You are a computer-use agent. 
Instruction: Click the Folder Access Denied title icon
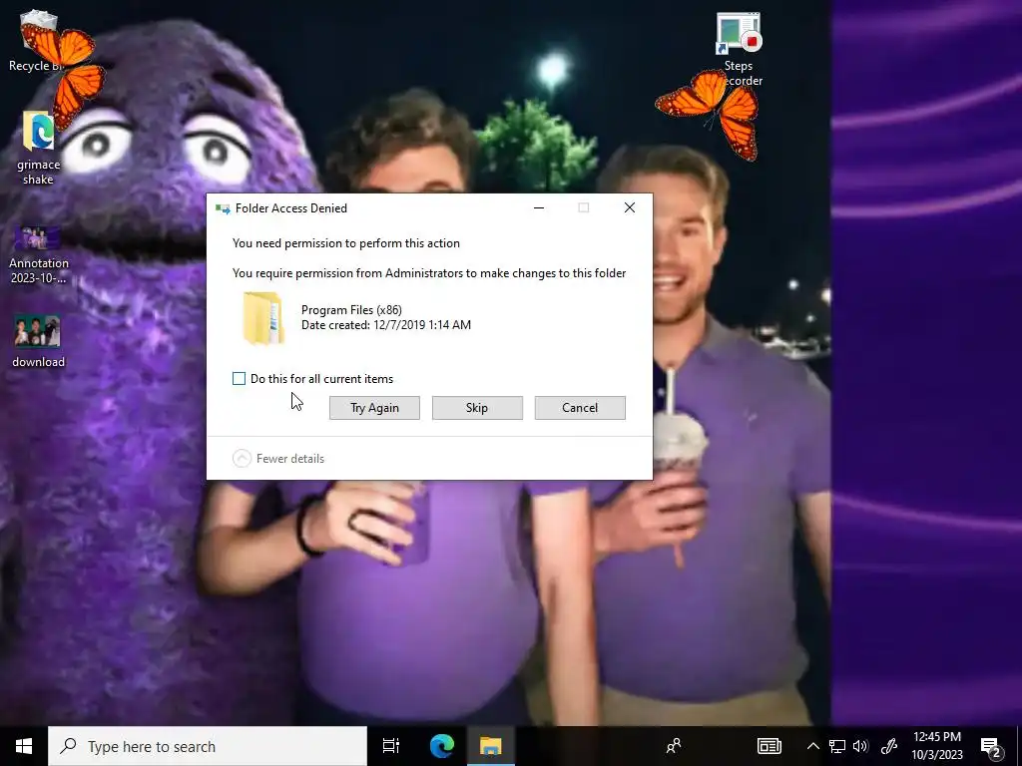coord(223,208)
